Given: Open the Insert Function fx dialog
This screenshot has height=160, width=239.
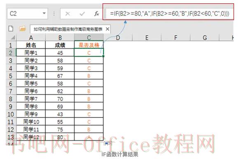Looking at the screenshot, I should tap(96, 14).
